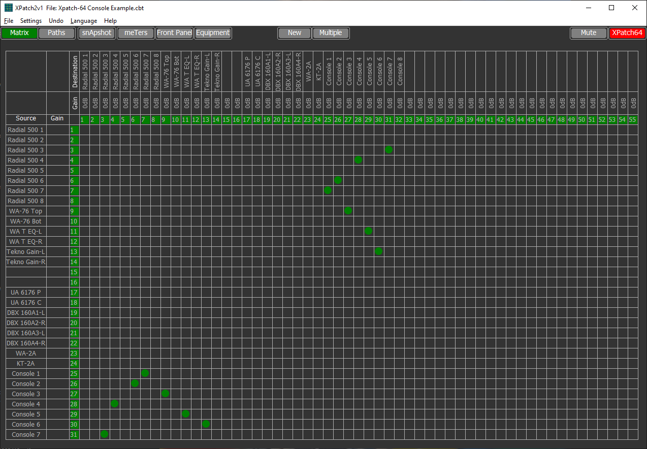
Task: Open the Help menu
Action: click(110, 21)
